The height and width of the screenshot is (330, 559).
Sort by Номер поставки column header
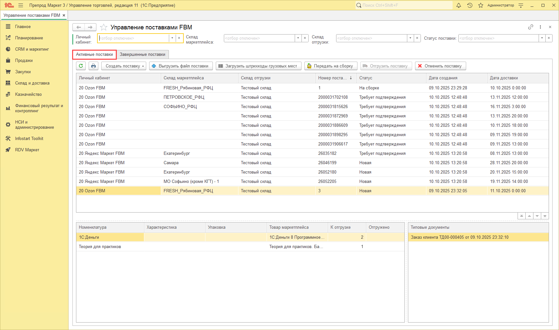332,78
